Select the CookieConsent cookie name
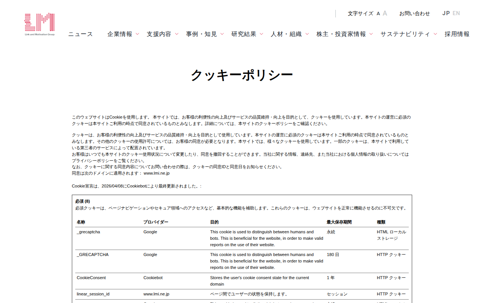 (91, 278)
